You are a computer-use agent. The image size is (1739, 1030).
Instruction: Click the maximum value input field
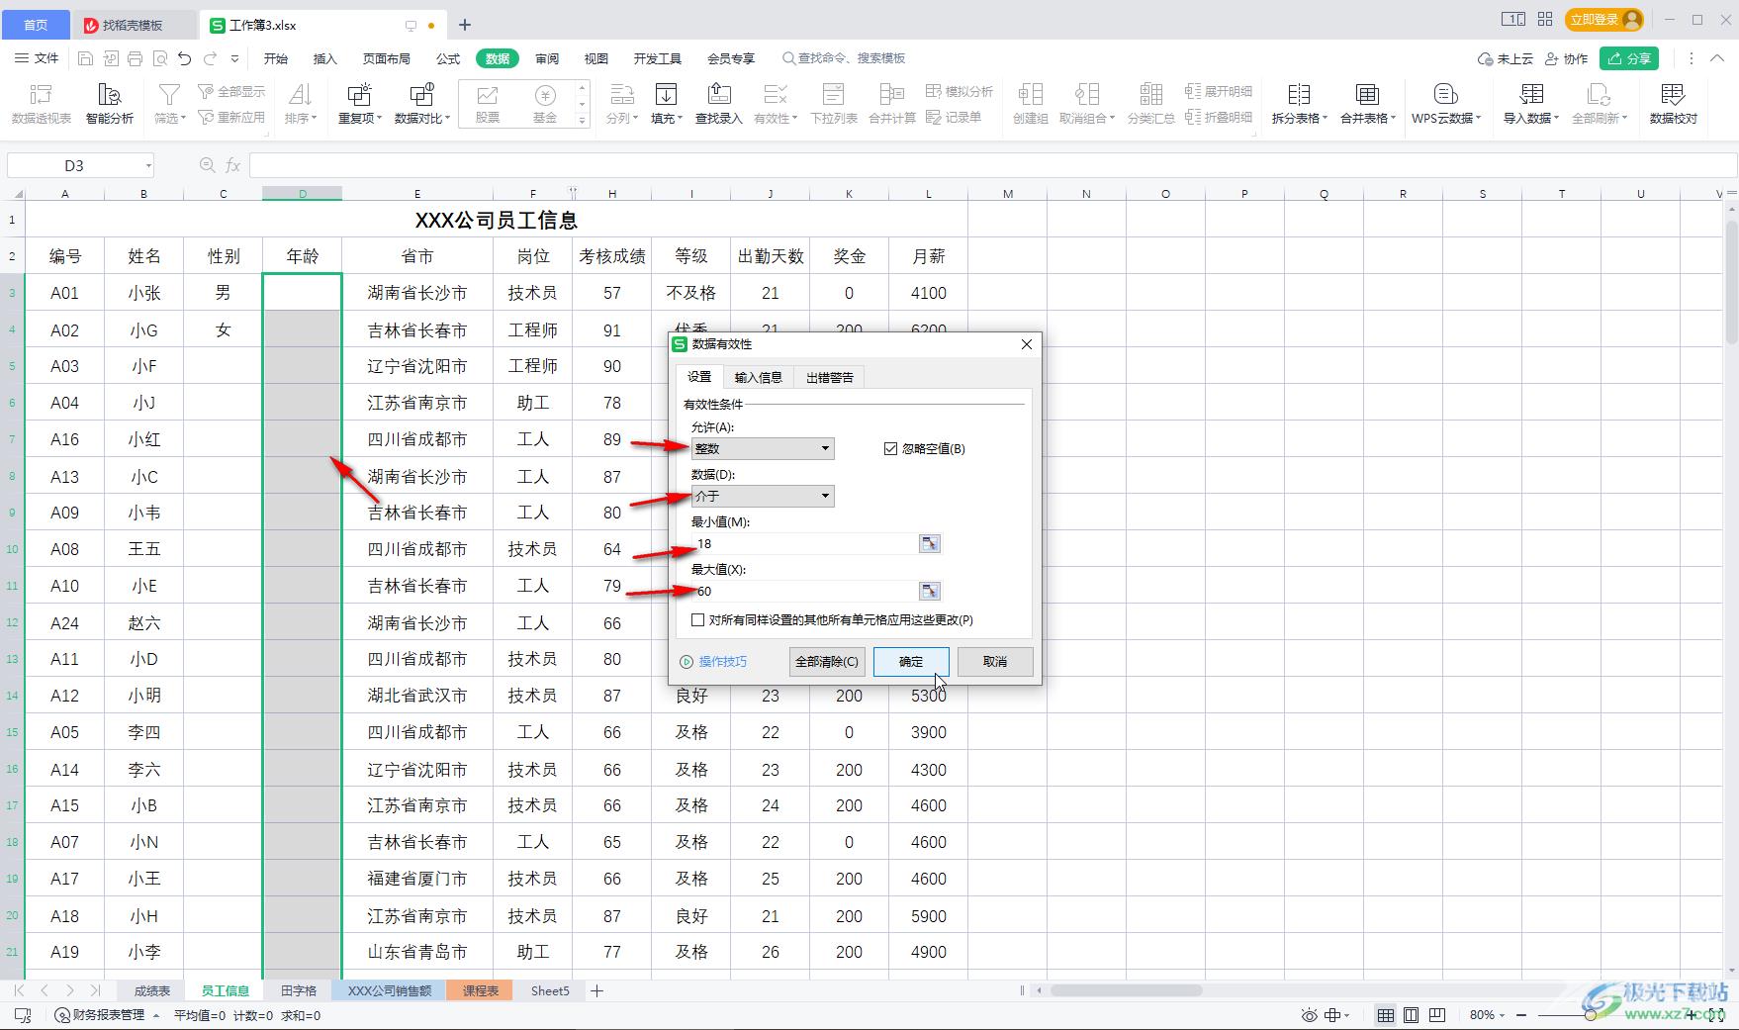click(805, 591)
